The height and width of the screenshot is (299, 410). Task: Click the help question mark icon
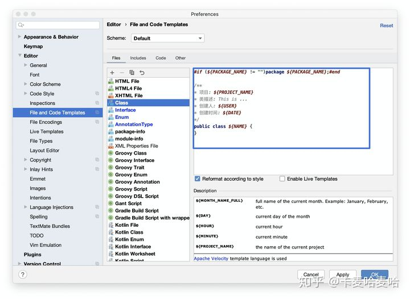pos(23,274)
